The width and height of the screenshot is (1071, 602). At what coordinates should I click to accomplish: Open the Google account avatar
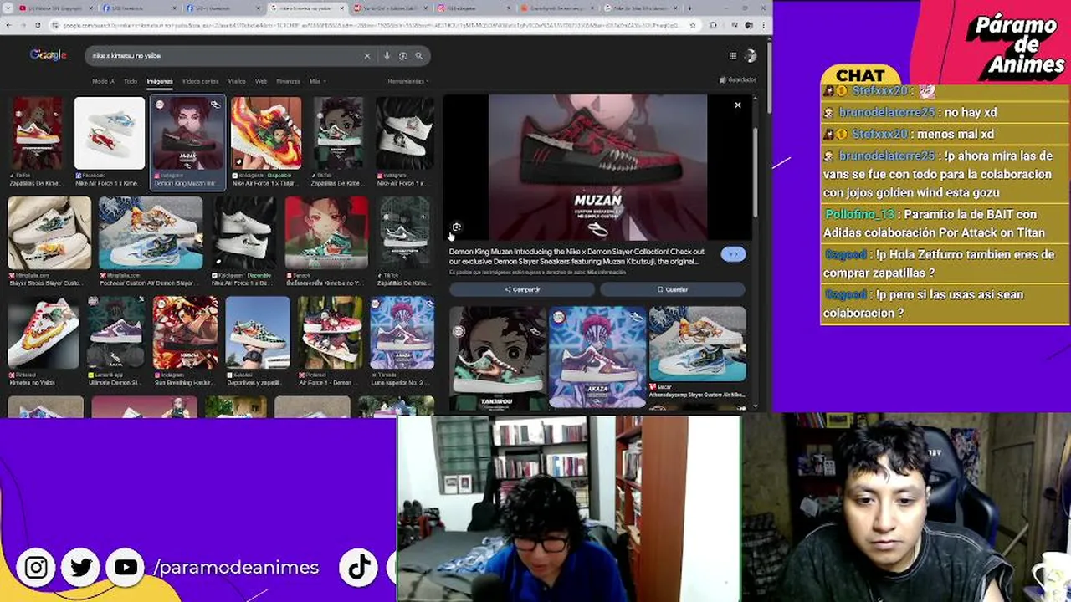(750, 56)
